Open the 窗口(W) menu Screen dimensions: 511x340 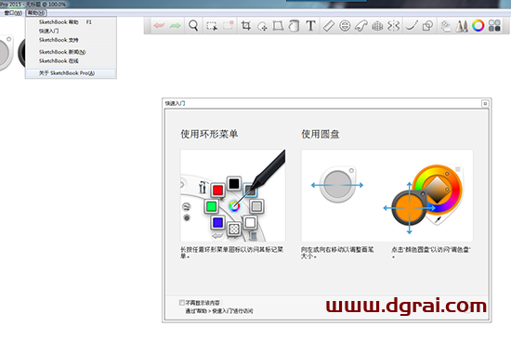point(13,13)
